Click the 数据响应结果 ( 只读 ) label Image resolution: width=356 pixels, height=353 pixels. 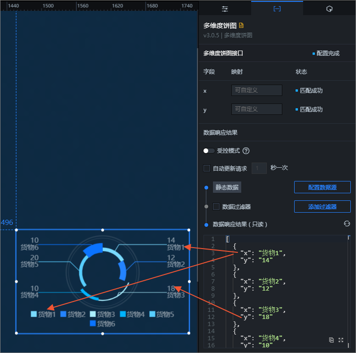coord(240,224)
